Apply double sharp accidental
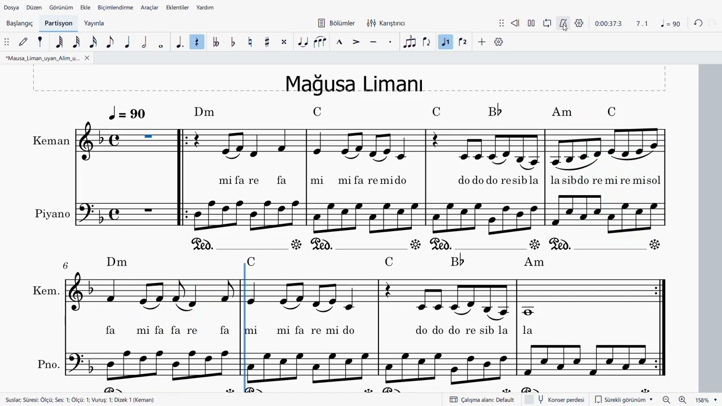The image size is (722, 406). click(x=284, y=42)
